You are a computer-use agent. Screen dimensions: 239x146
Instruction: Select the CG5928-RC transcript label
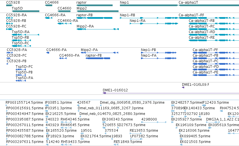(x=16, y=26)
